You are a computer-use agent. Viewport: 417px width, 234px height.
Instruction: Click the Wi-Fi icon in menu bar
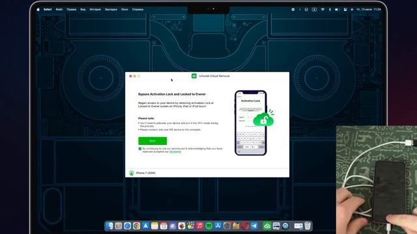tap(323, 9)
